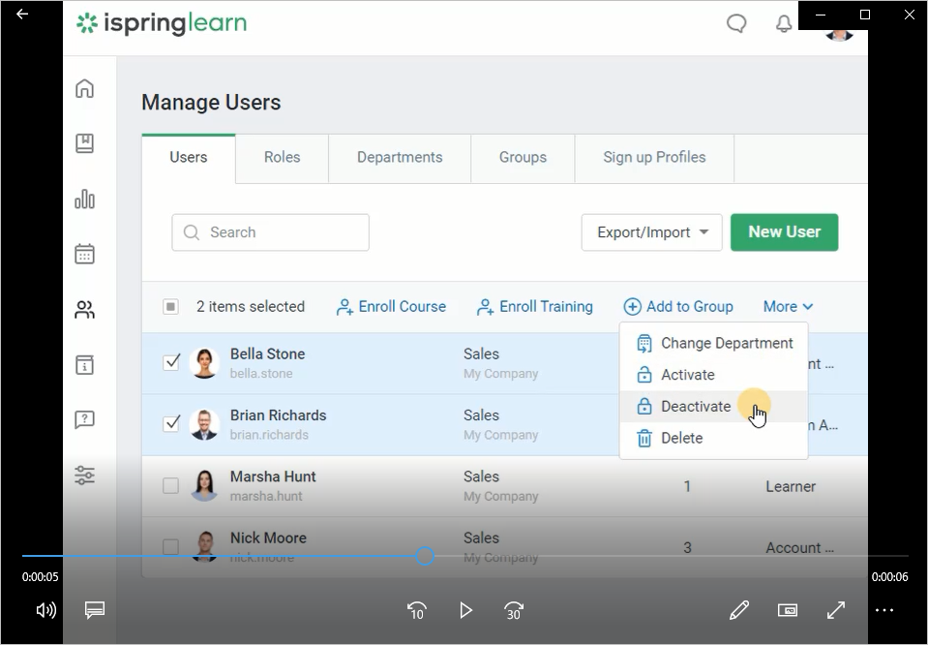Viewport: 928px width, 645px height.
Task: Choose Delete in the More menu
Action: click(x=714, y=439)
